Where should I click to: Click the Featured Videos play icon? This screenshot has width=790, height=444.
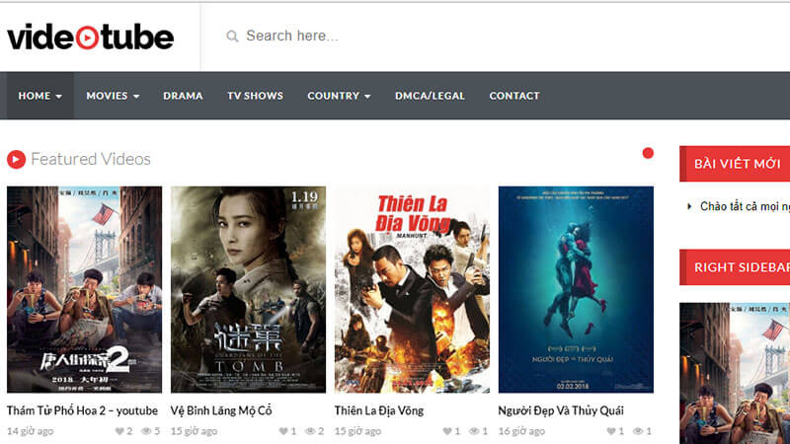pos(16,160)
